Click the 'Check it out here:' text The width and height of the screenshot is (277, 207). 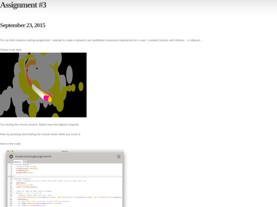(x=11, y=50)
